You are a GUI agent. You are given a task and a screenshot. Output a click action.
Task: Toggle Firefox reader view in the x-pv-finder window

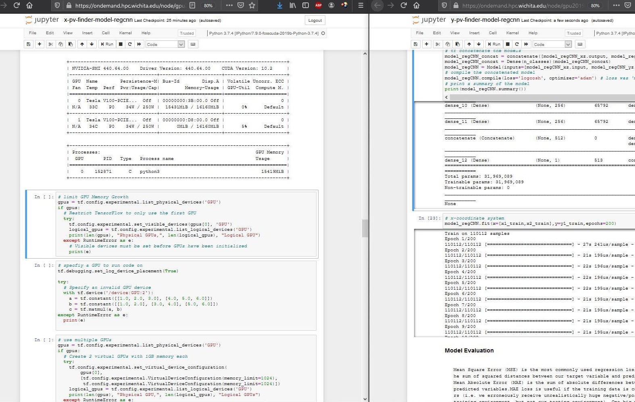pos(193,5)
